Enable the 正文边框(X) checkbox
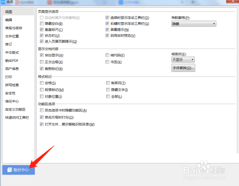The width and height of the screenshot is (239, 186). (x=42, y=62)
